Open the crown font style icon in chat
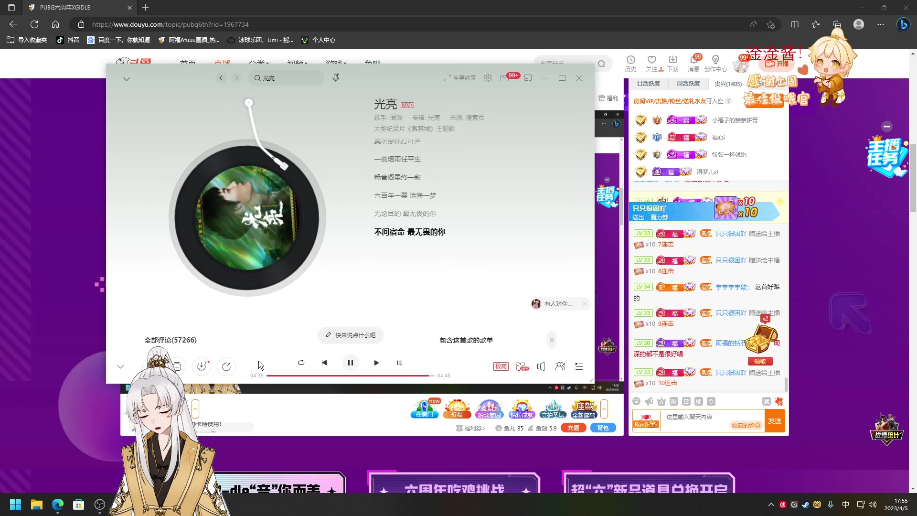The width and height of the screenshot is (917, 516). click(661, 401)
